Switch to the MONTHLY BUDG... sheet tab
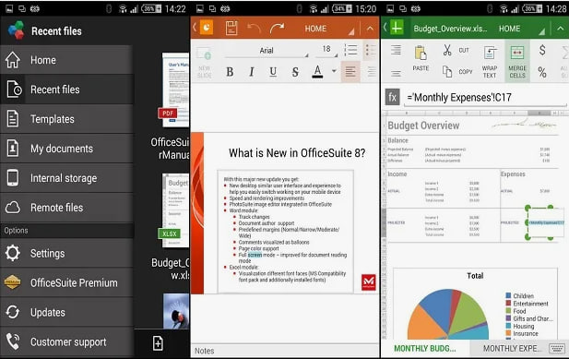 click(x=425, y=349)
